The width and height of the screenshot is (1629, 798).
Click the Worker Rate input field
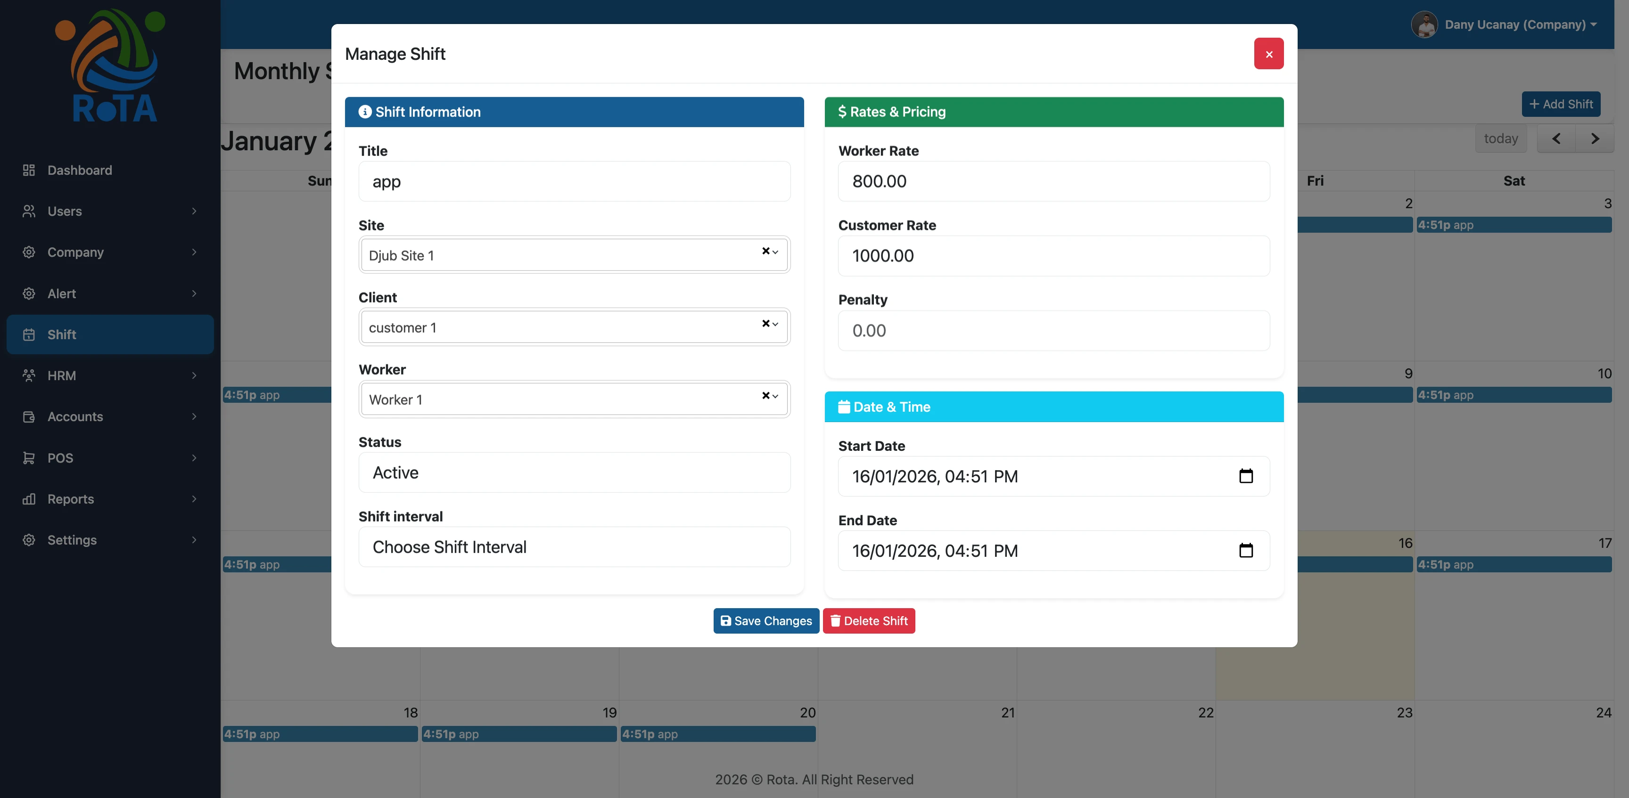tap(1053, 181)
